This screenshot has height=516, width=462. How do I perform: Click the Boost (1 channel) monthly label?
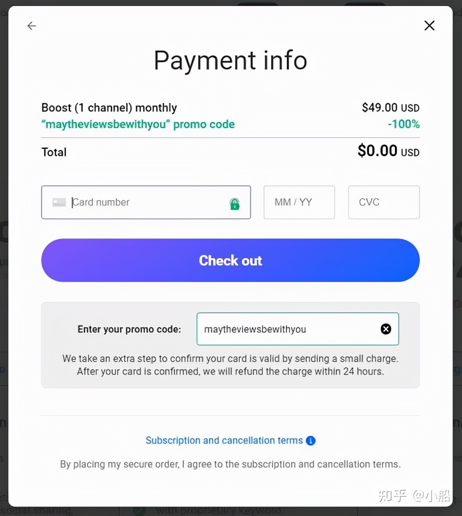pyautogui.click(x=109, y=108)
